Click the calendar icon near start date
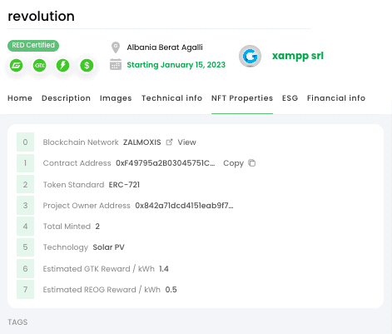Image resolution: width=392 pixels, height=334 pixels. pyautogui.click(x=116, y=64)
